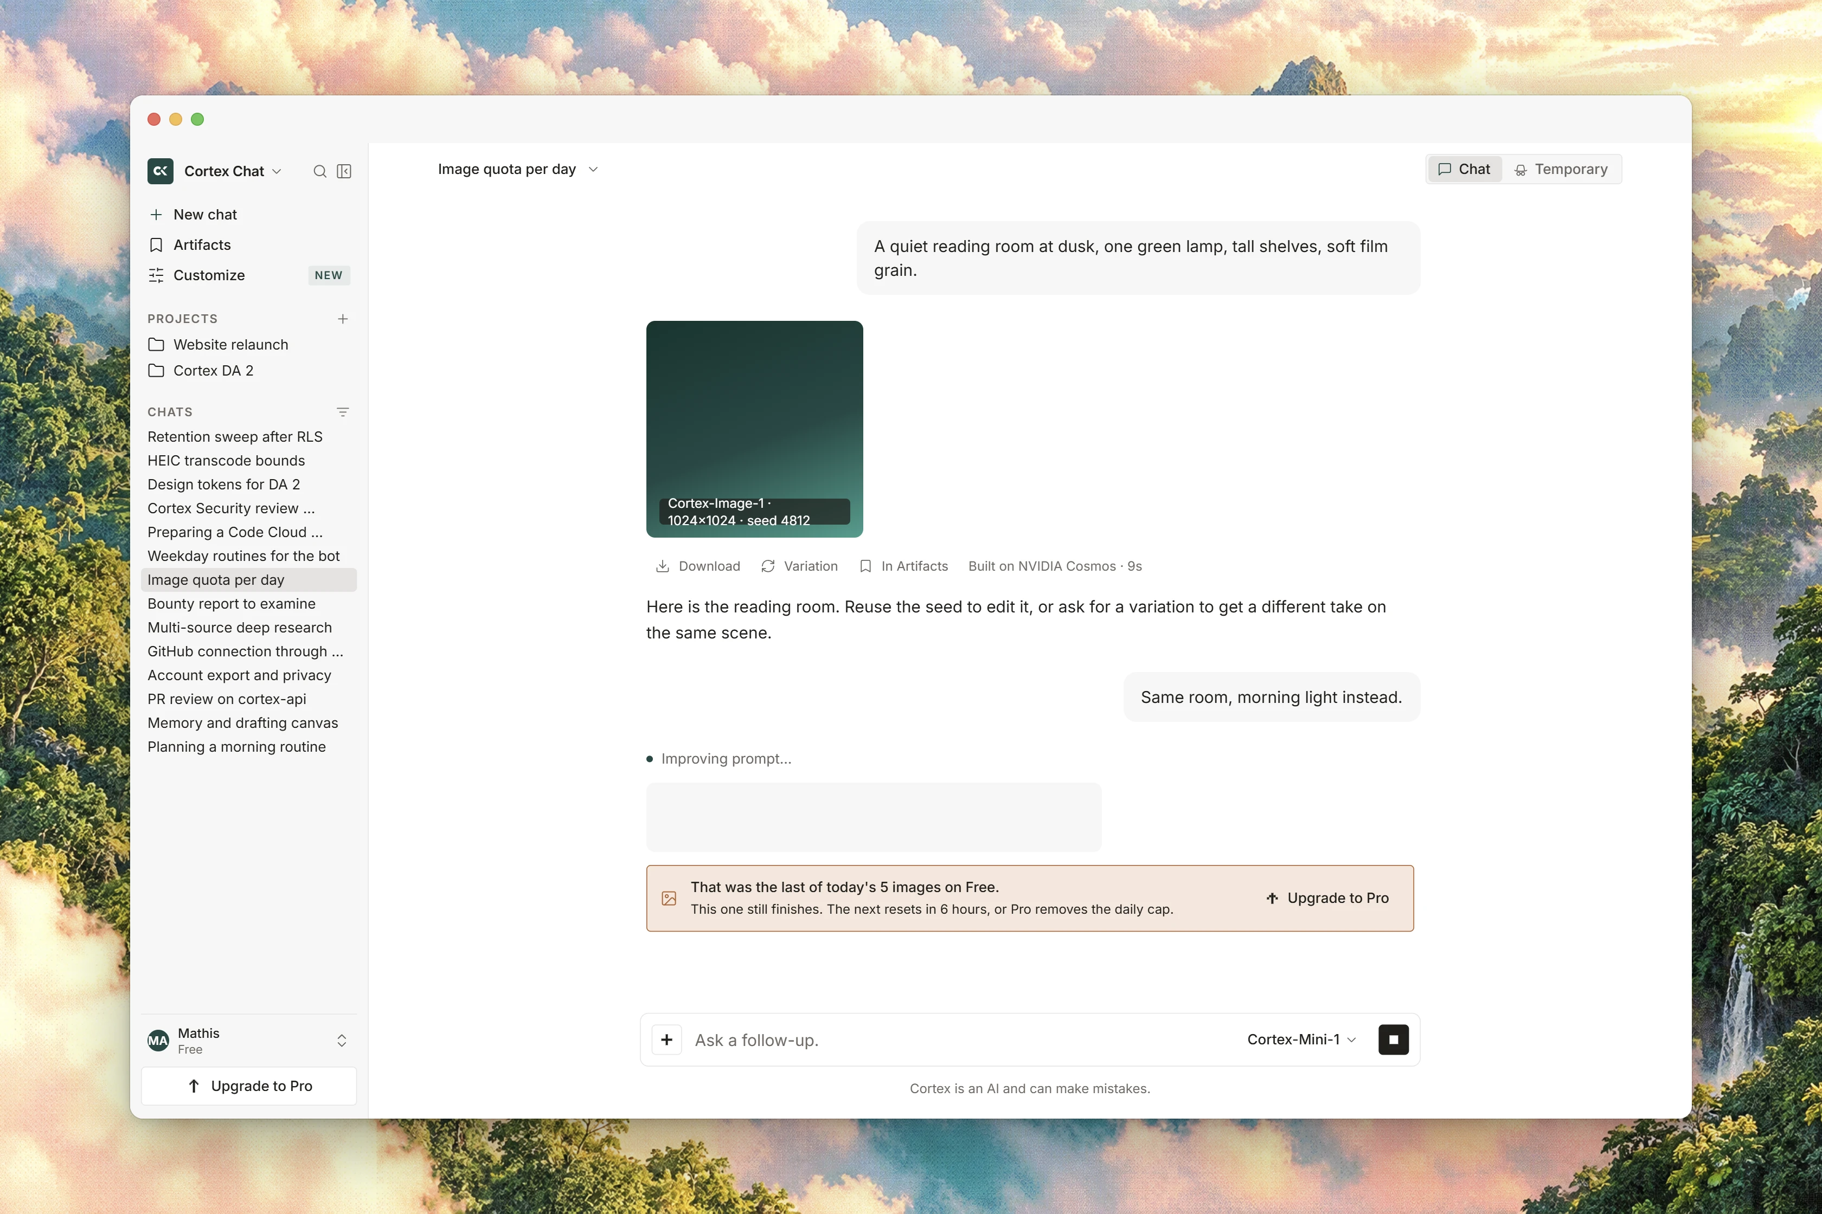1822x1214 pixels.
Task: Click the image icon in quota banner
Action: [x=669, y=898]
